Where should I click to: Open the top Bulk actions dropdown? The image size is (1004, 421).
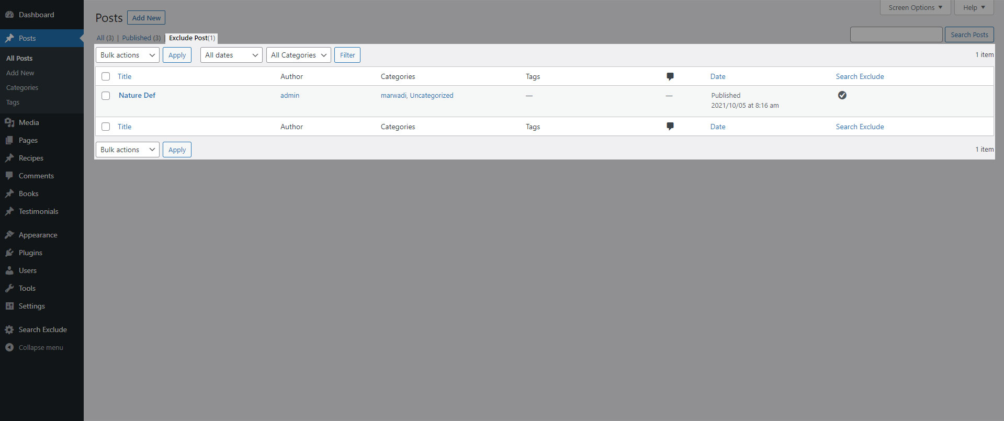[x=128, y=55]
